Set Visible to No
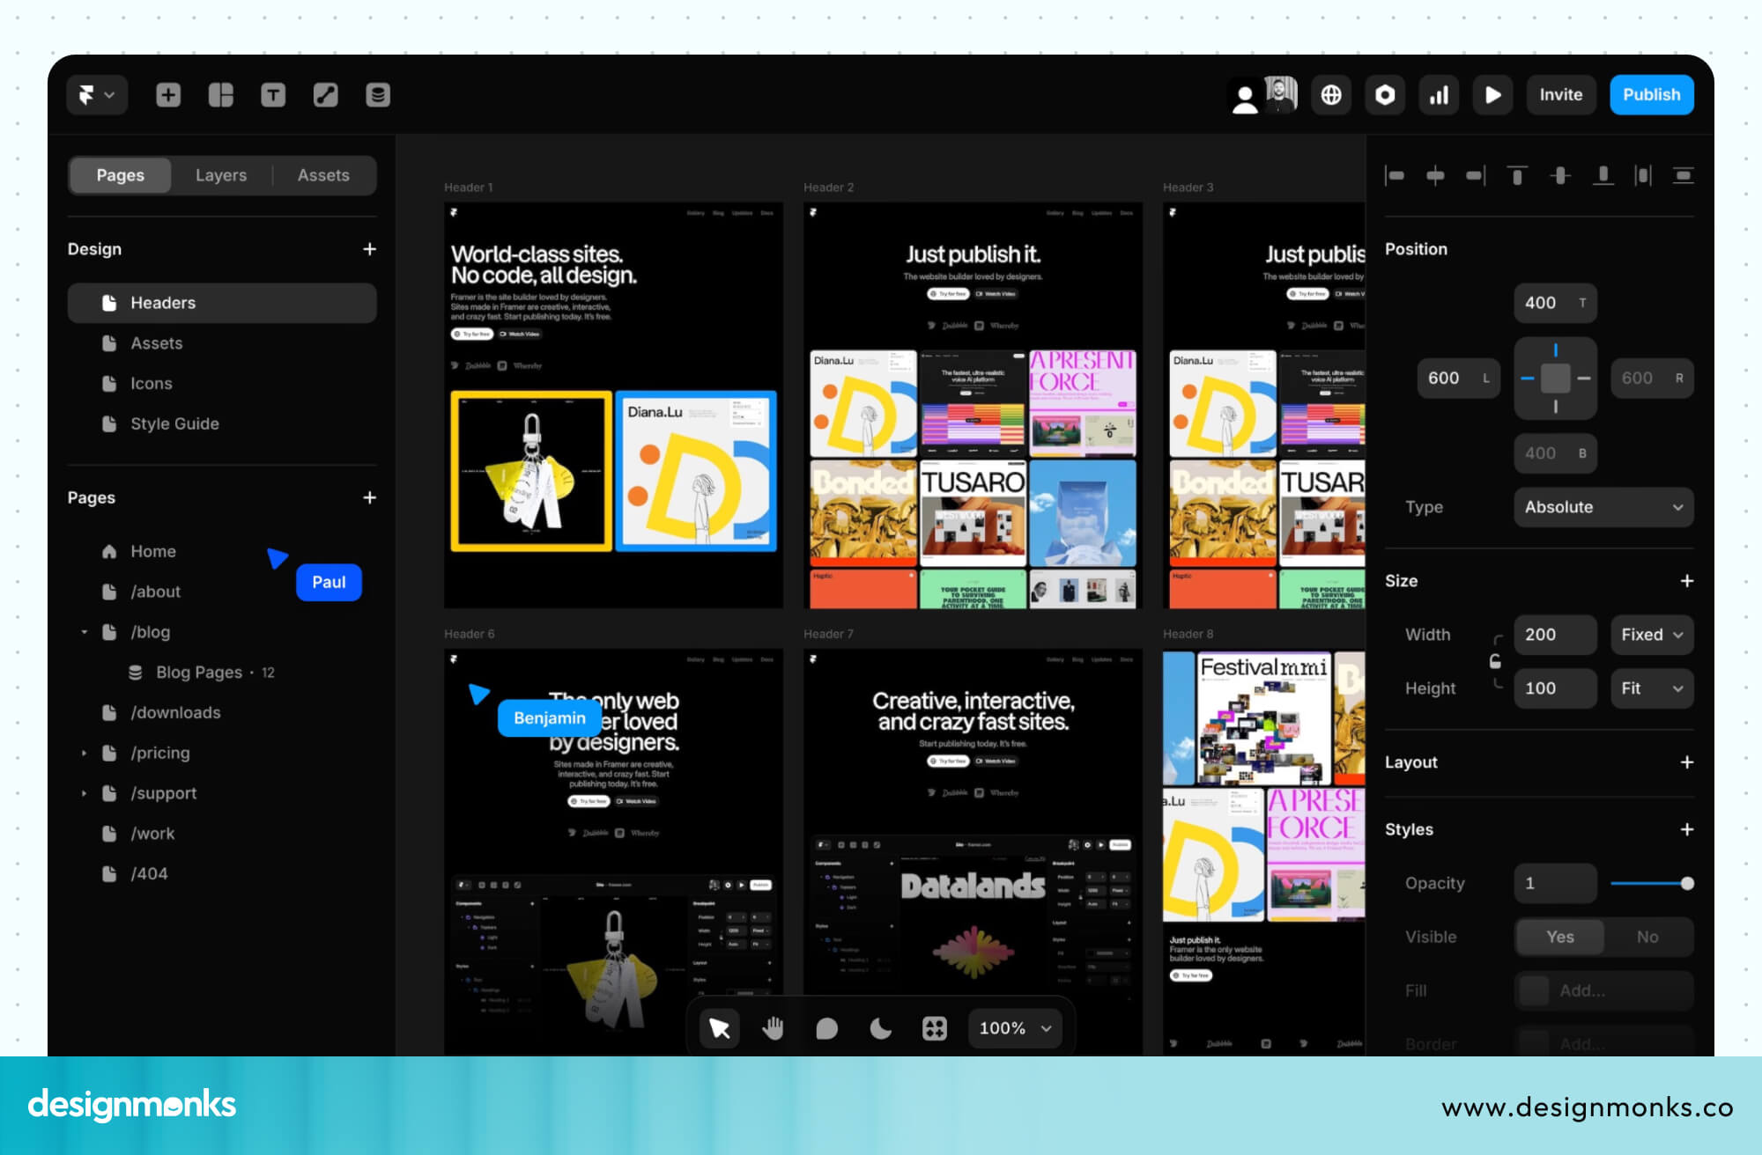Image resolution: width=1762 pixels, height=1155 pixels. point(1647,937)
